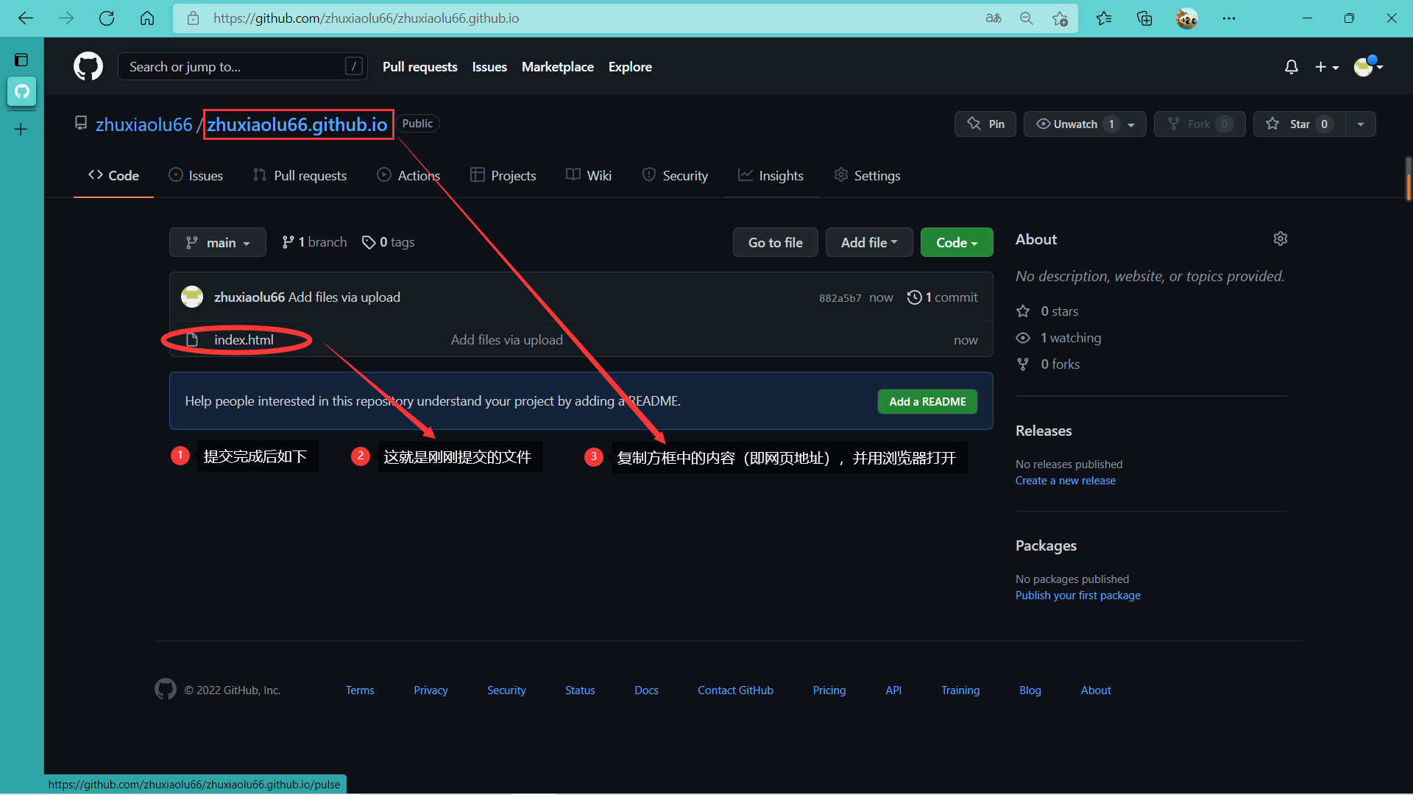
Task: Go back with browser back arrow
Action: tap(26, 18)
